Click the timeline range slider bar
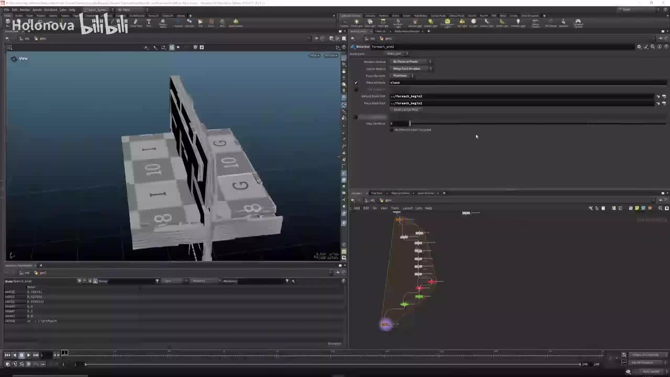The width and height of the screenshot is (670, 377). [x=333, y=364]
